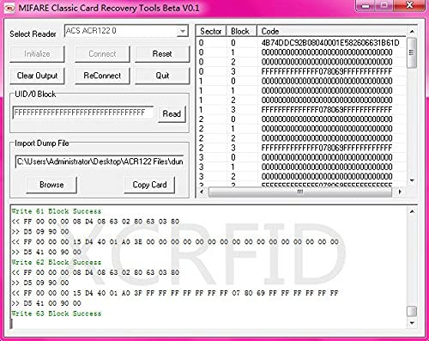Click the Sector column header

(211, 31)
